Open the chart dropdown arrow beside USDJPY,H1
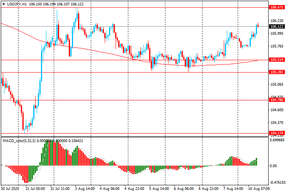Screen dimensions: 286x193 click(x=3, y=4)
